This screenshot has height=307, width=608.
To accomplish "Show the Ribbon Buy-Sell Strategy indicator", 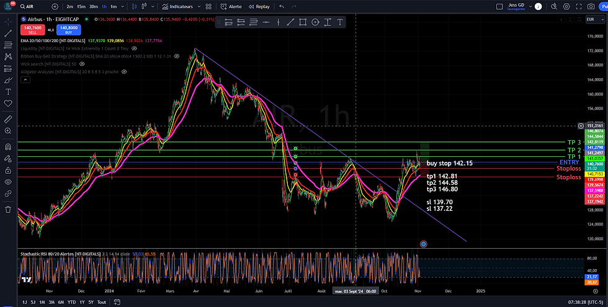I will point(176,56).
